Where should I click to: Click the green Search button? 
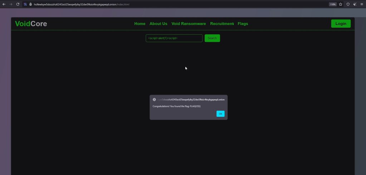(212, 38)
